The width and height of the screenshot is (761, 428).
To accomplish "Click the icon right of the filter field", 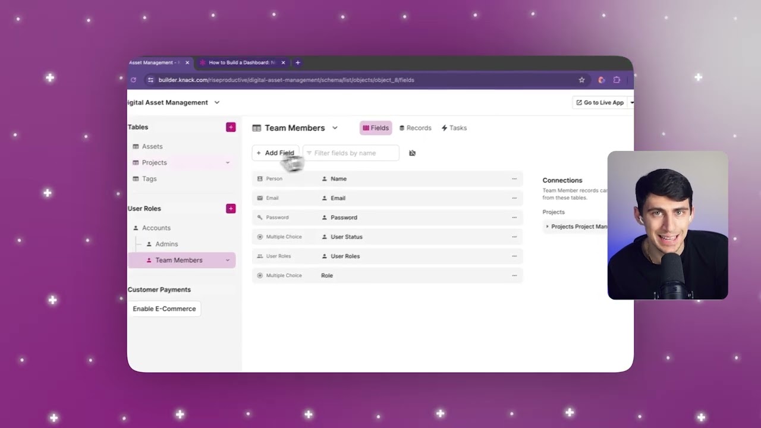I will tap(412, 153).
